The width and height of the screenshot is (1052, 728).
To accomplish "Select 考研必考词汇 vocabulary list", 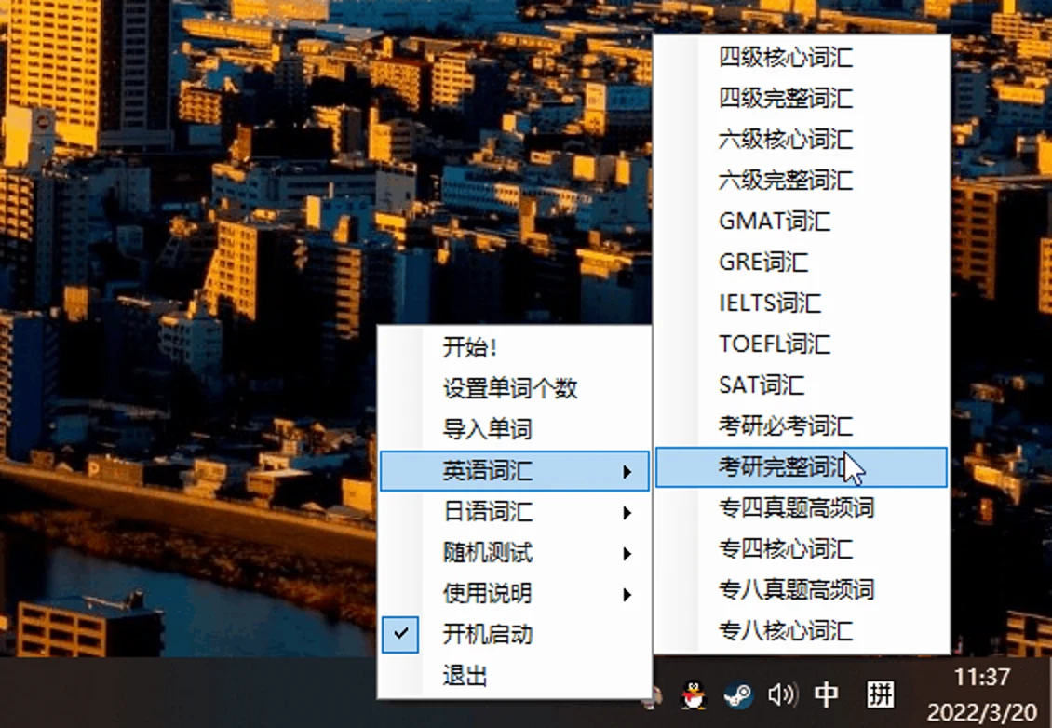I will click(x=802, y=426).
